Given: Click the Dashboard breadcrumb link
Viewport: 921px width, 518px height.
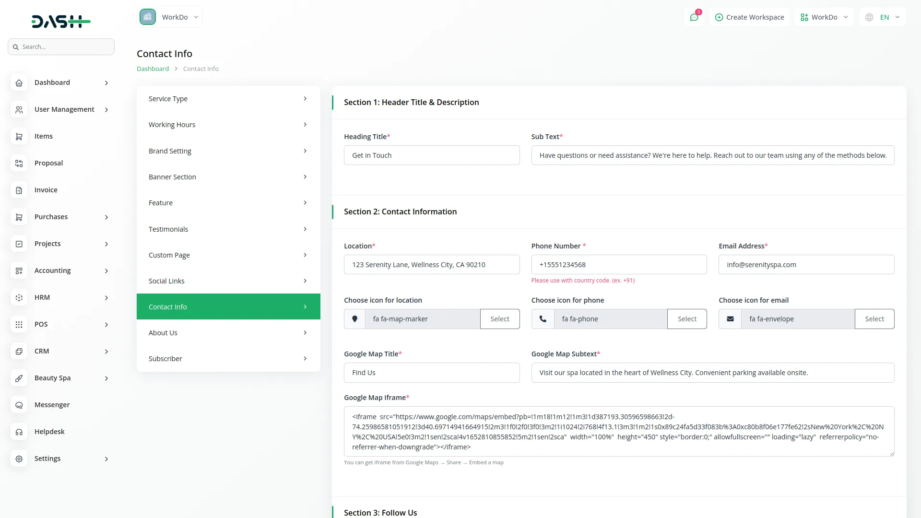Looking at the screenshot, I should [x=153, y=69].
